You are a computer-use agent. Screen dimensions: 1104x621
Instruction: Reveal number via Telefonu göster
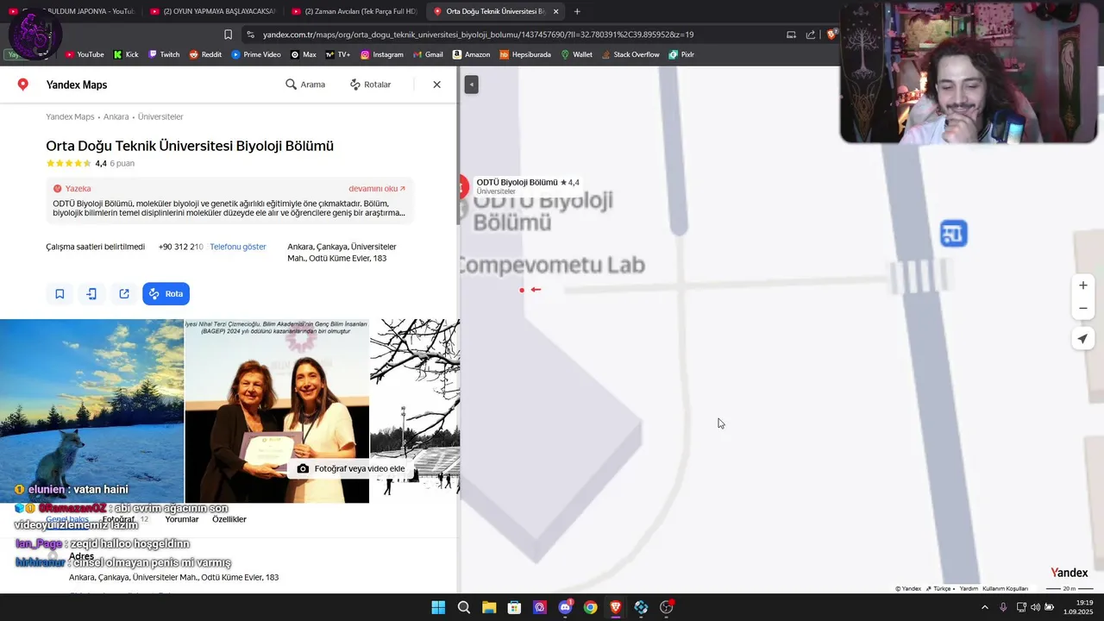(x=238, y=247)
